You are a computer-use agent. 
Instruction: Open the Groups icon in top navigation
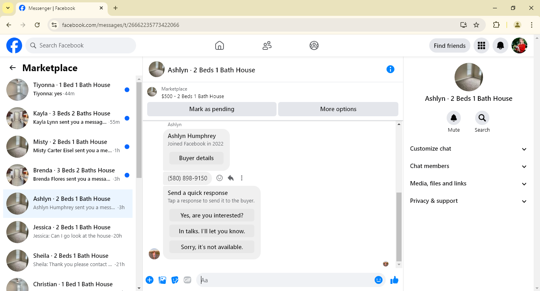(314, 45)
